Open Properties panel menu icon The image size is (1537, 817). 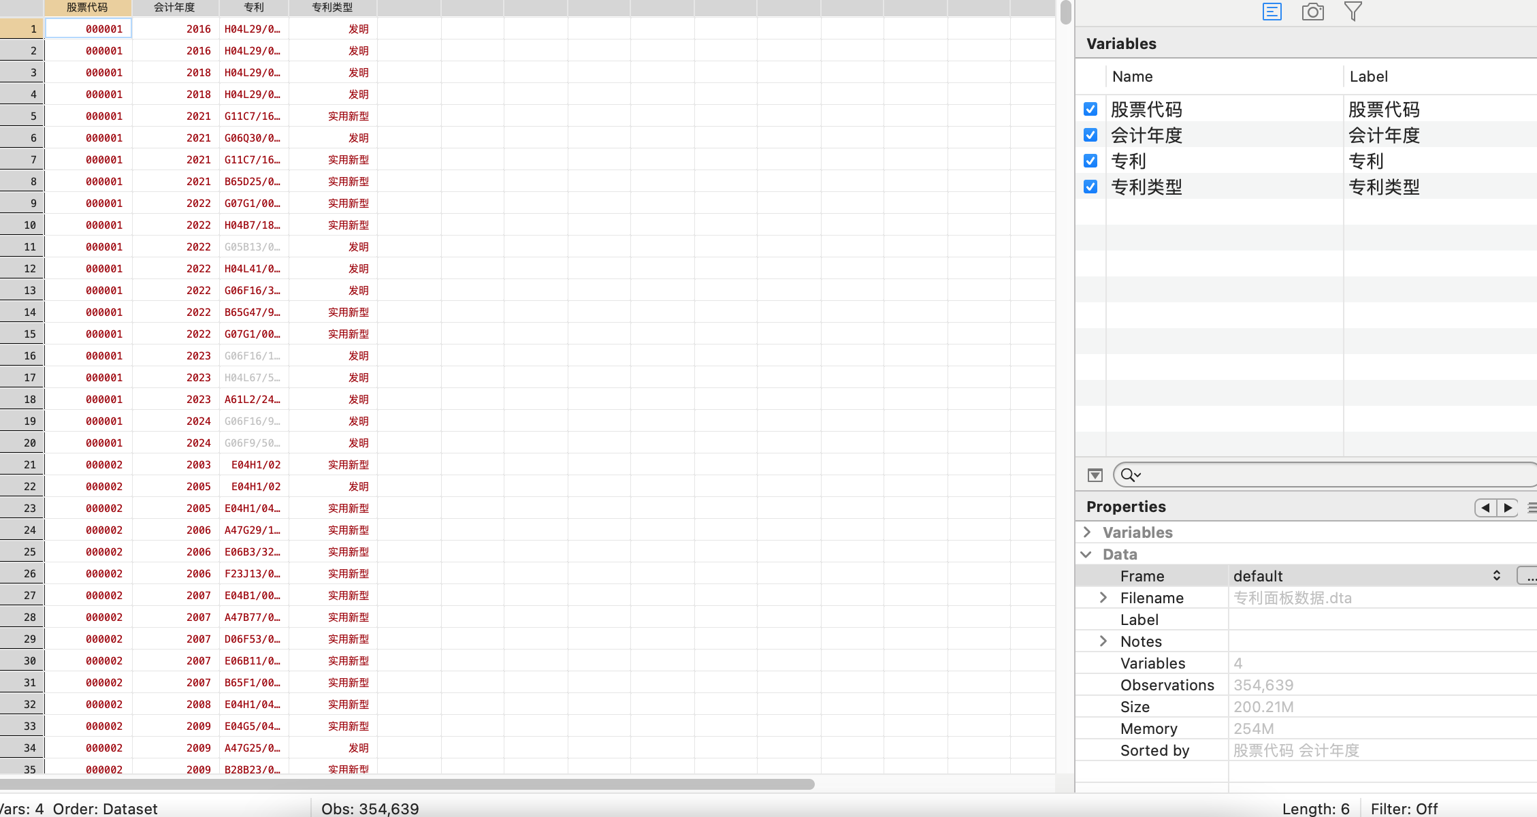click(1532, 508)
